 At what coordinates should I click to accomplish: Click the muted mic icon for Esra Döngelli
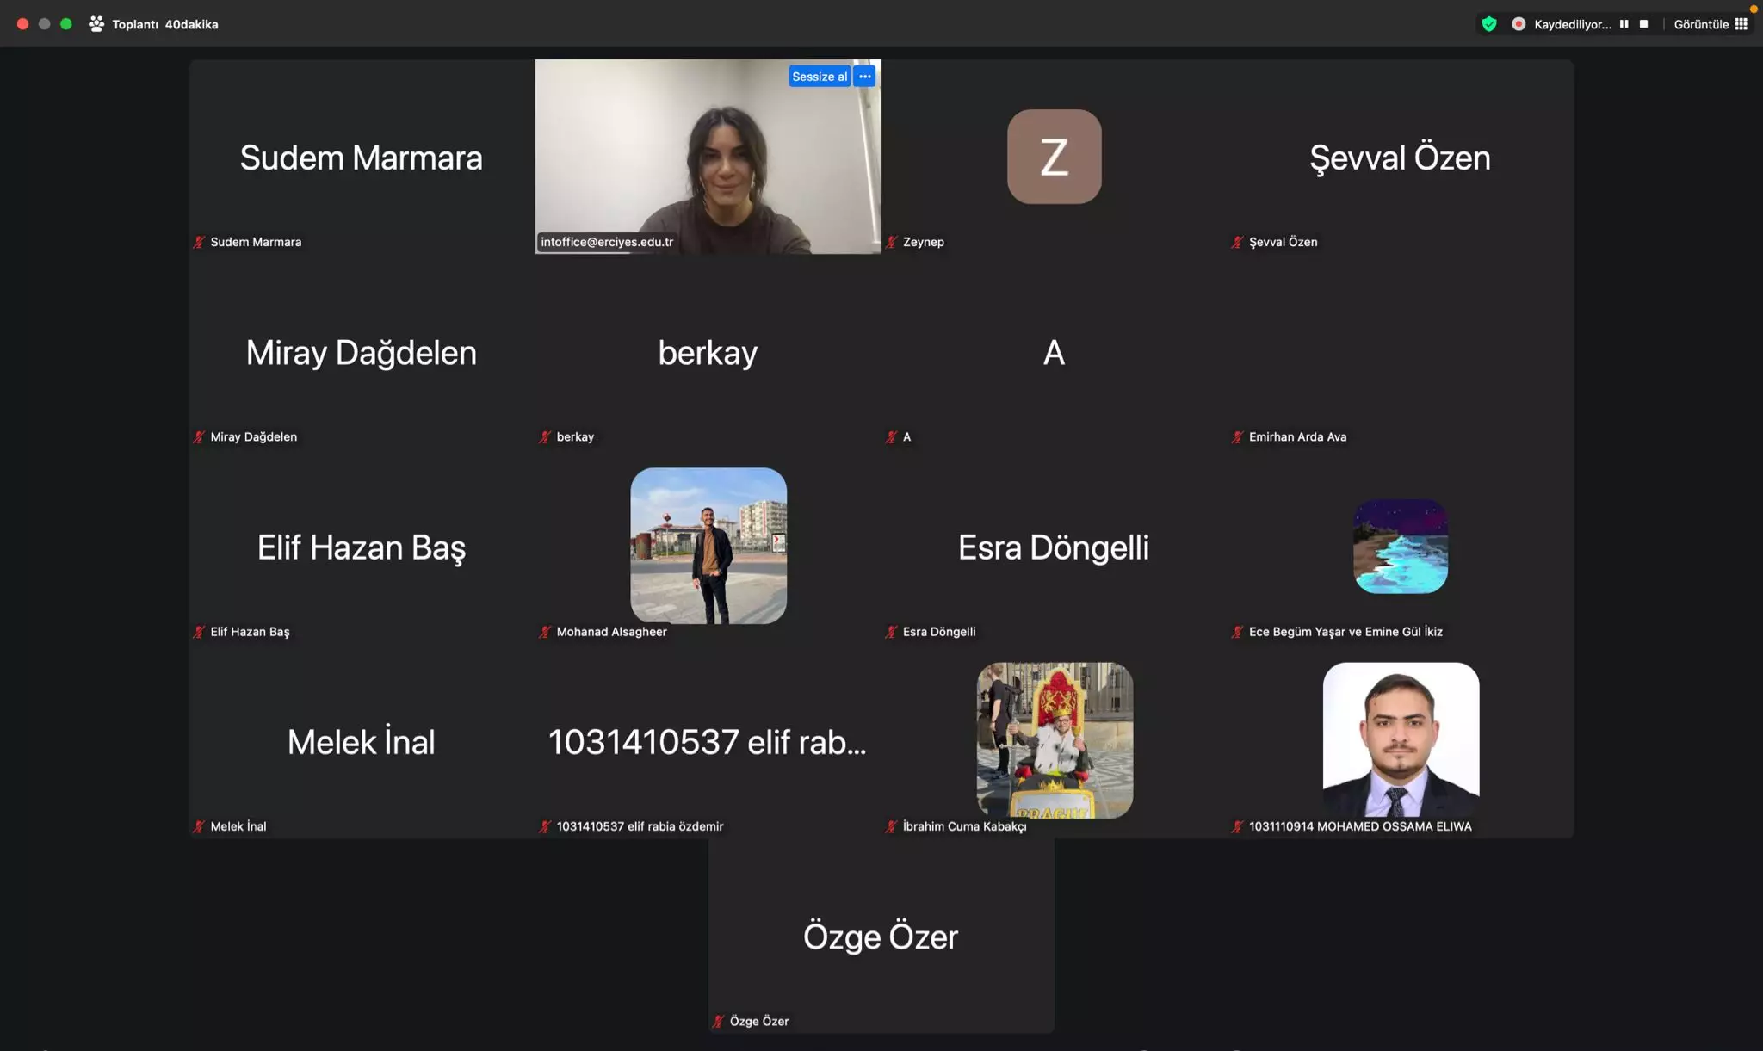tap(892, 632)
